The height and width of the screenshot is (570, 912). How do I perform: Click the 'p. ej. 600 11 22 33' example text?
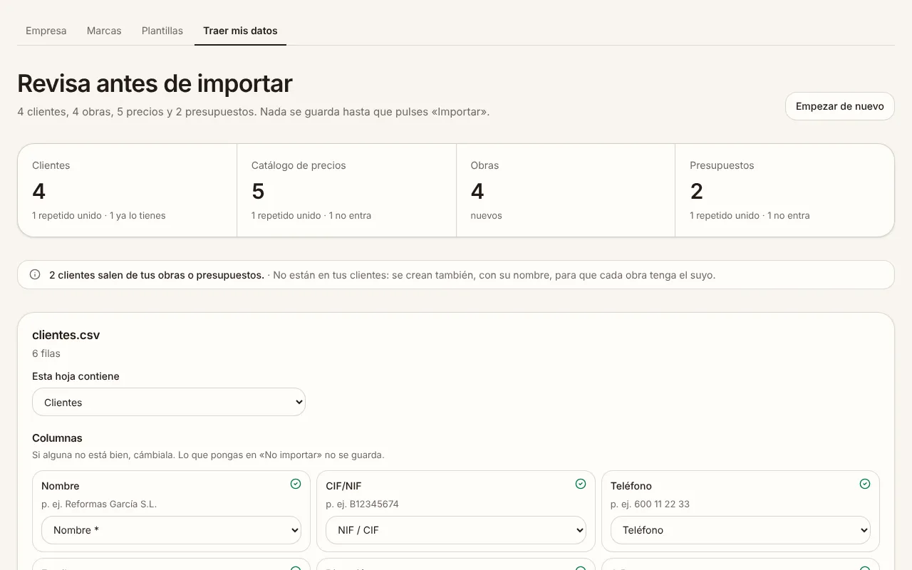(x=650, y=504)
